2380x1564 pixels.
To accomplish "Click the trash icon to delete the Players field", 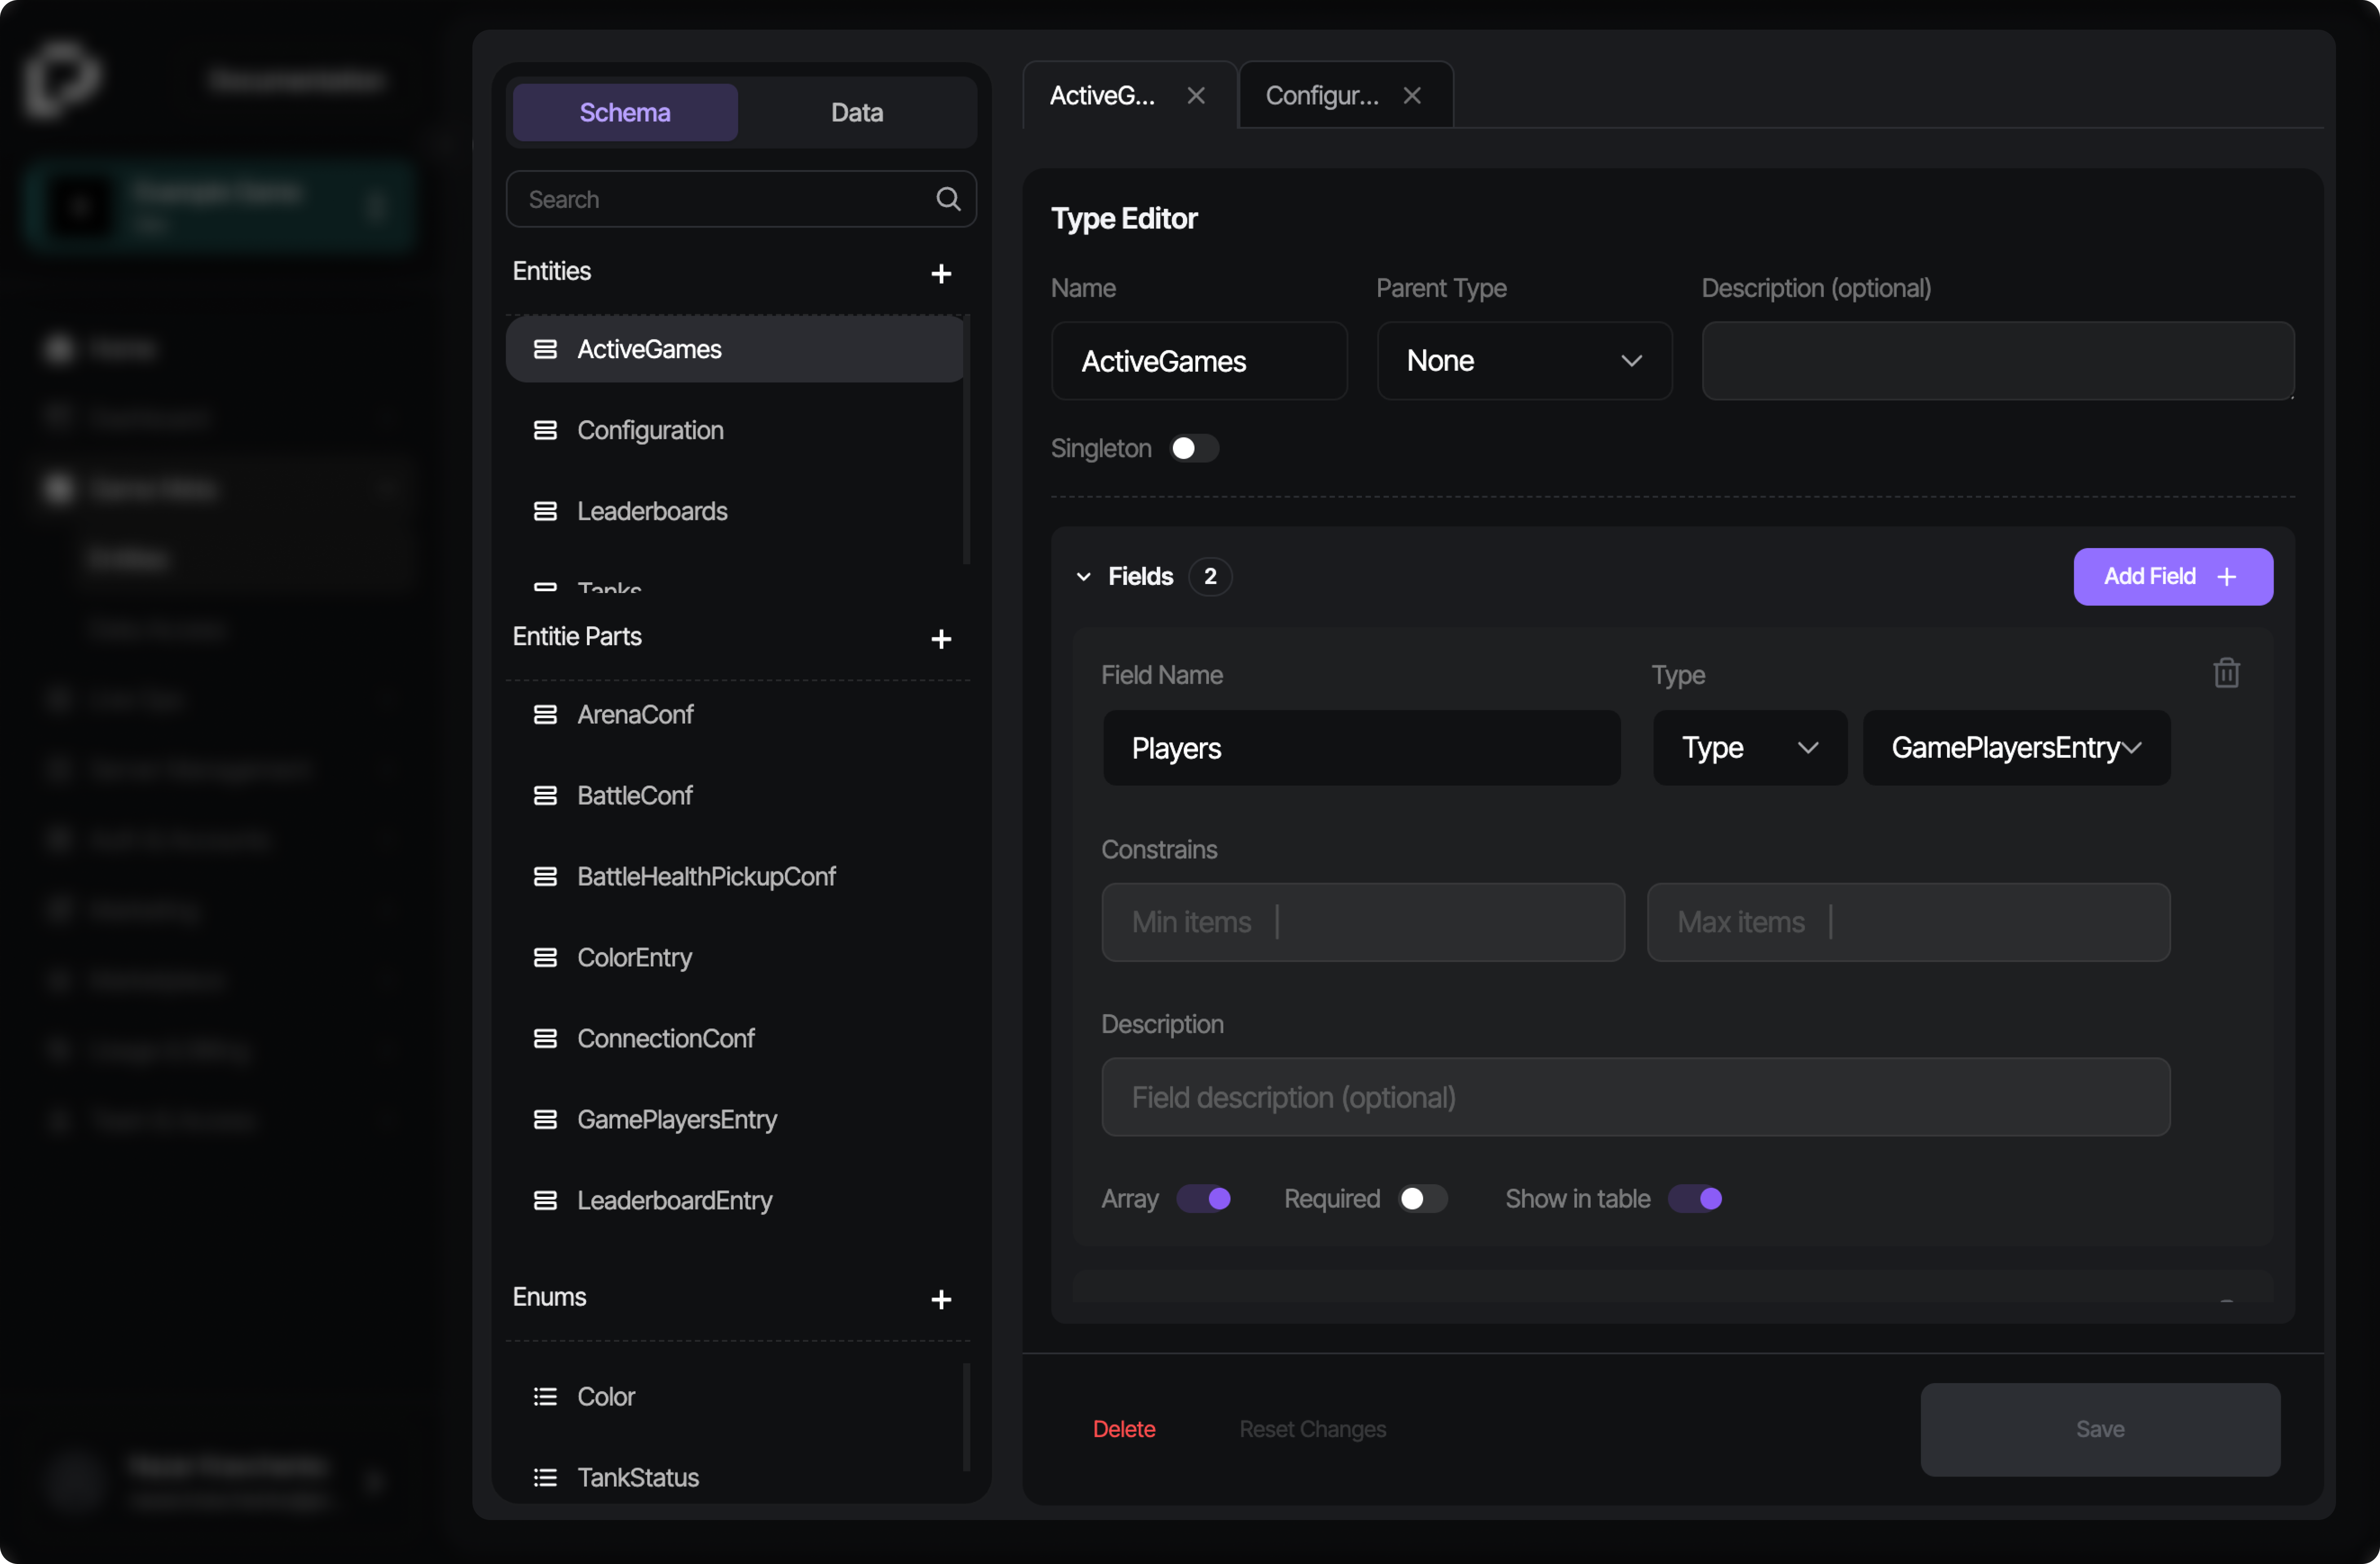I will [2227, 672].
